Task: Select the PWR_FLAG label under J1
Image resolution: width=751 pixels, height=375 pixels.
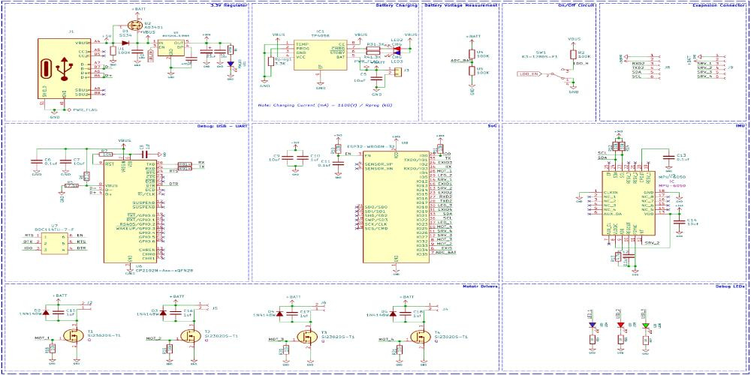Action: click(x=84, y=110)
